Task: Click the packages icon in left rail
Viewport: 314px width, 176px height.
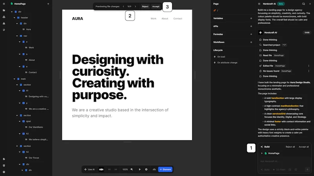Action: tap(4, 17)
